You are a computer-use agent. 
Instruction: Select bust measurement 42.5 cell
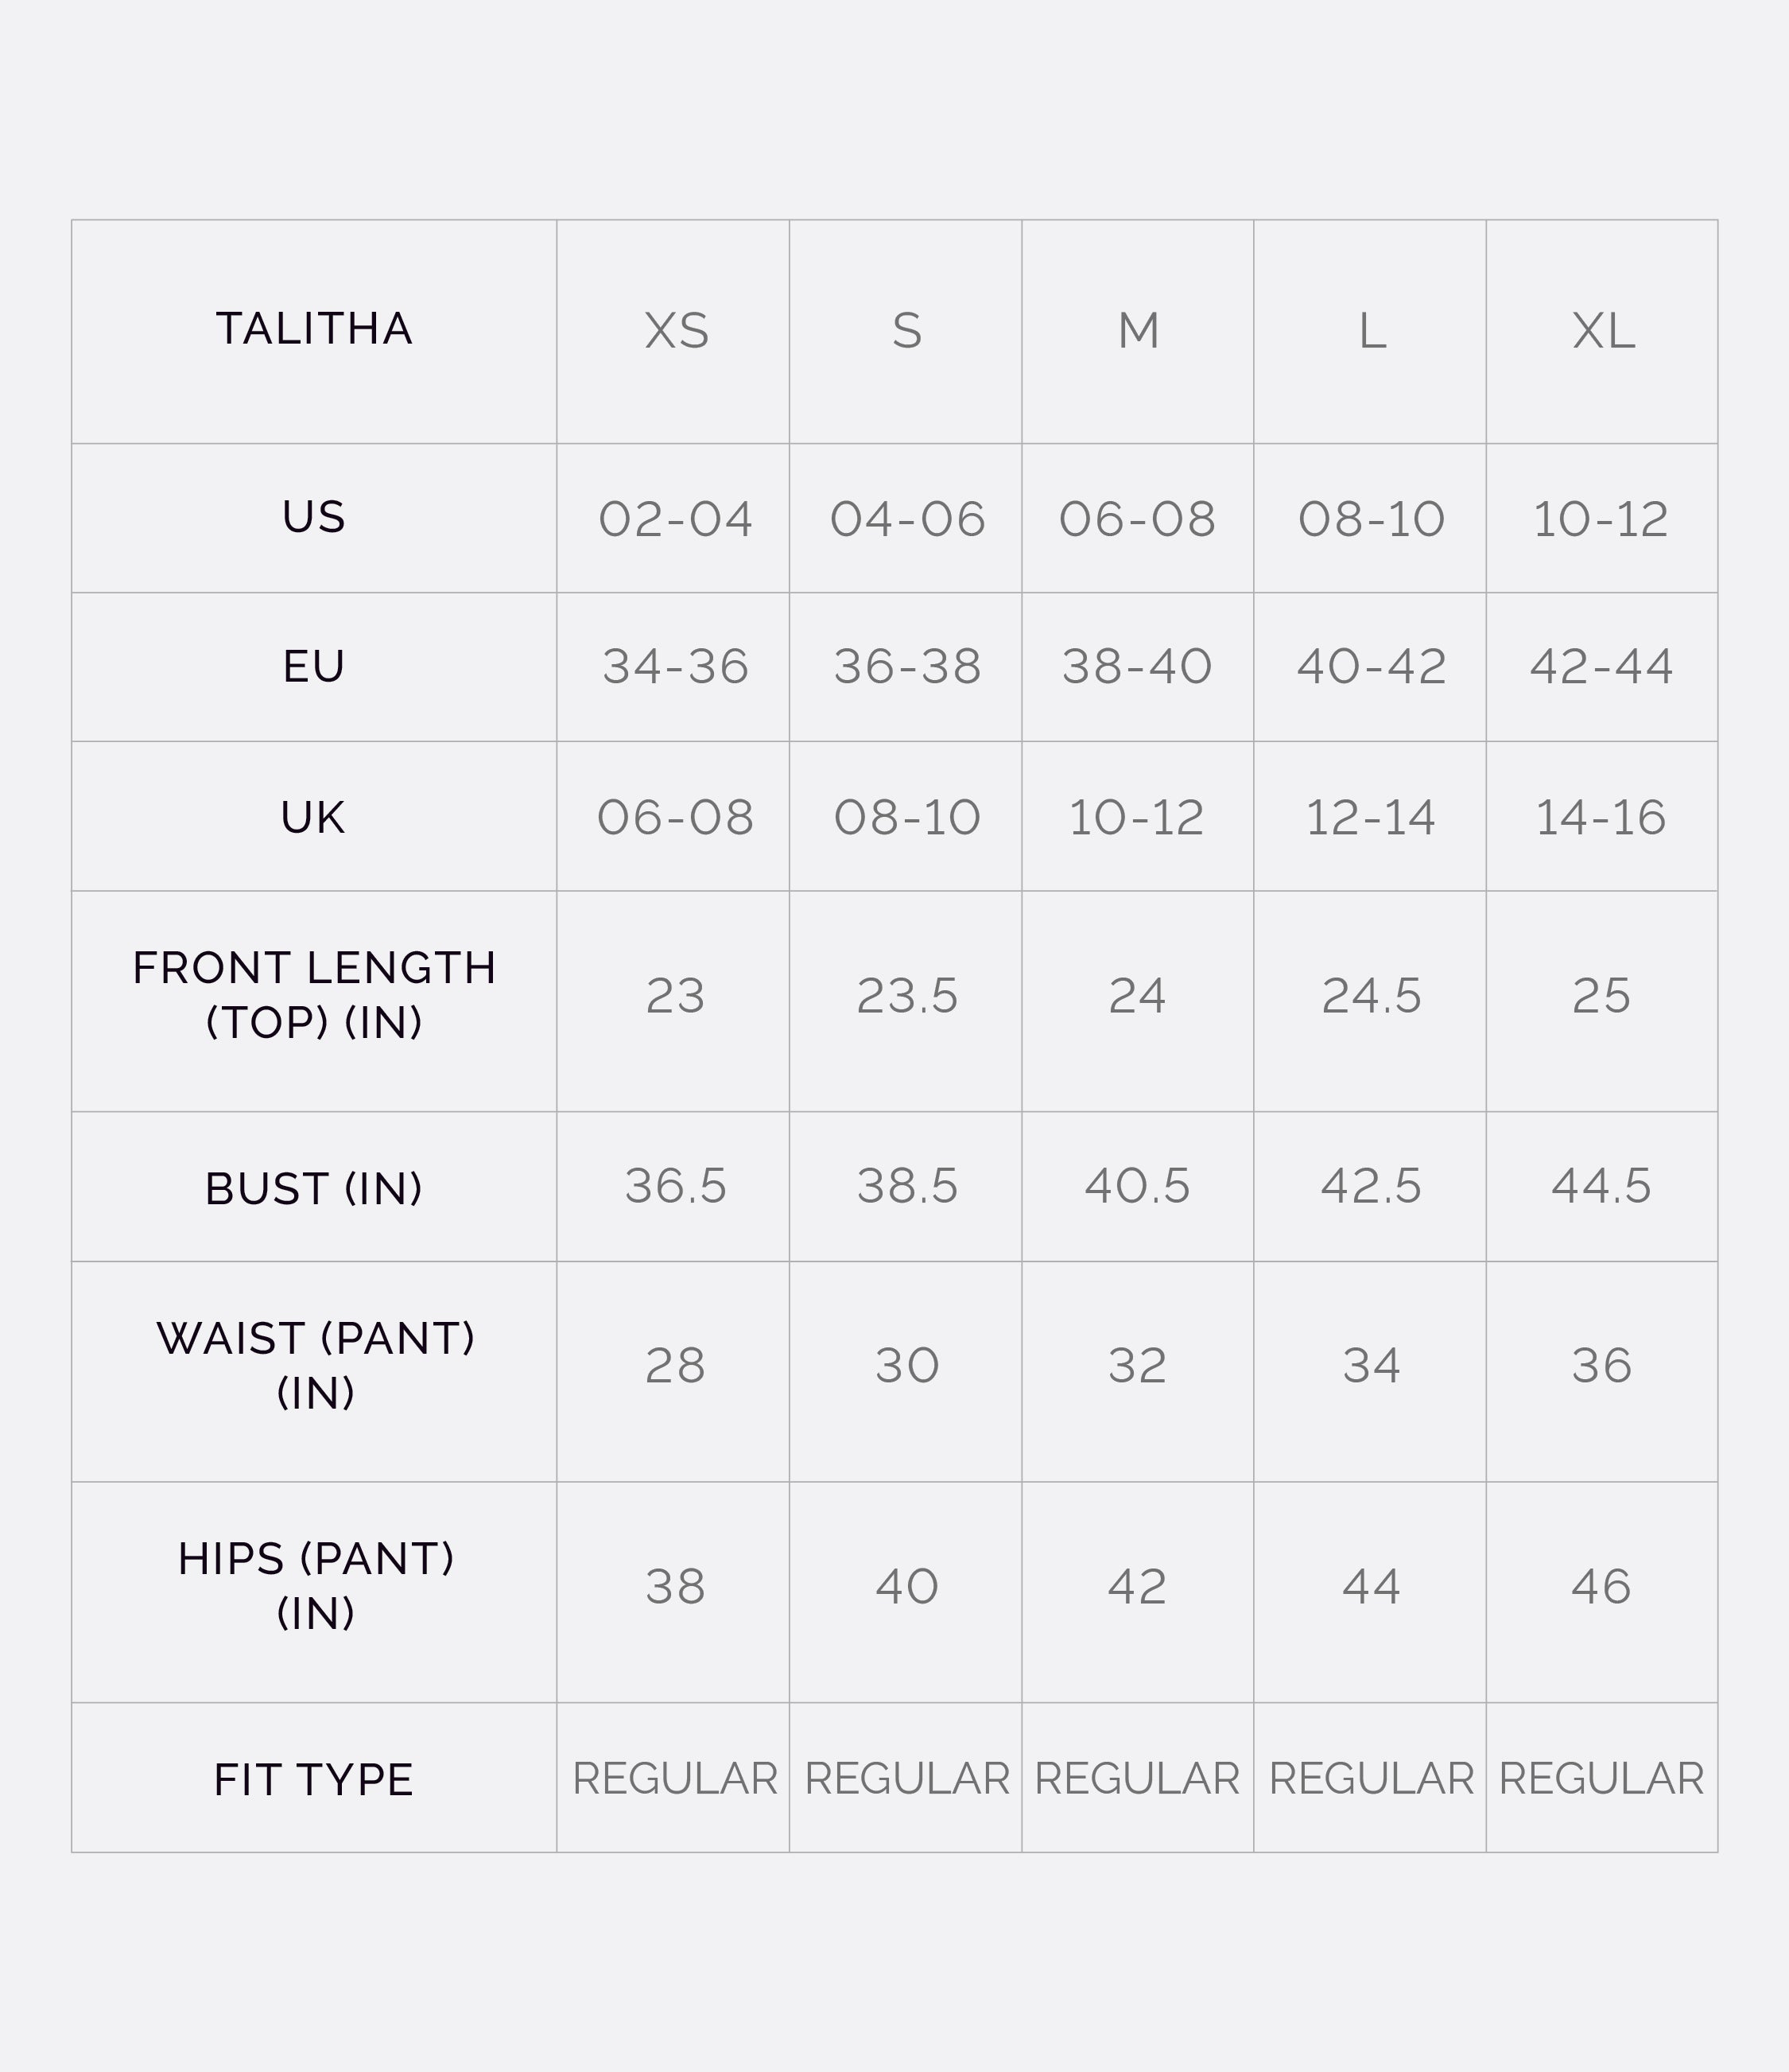1370,1186
